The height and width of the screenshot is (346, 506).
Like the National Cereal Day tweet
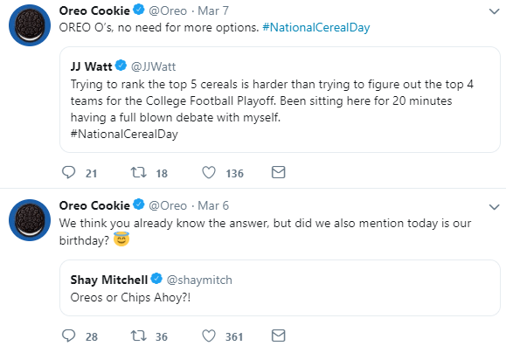pos(209,172)
